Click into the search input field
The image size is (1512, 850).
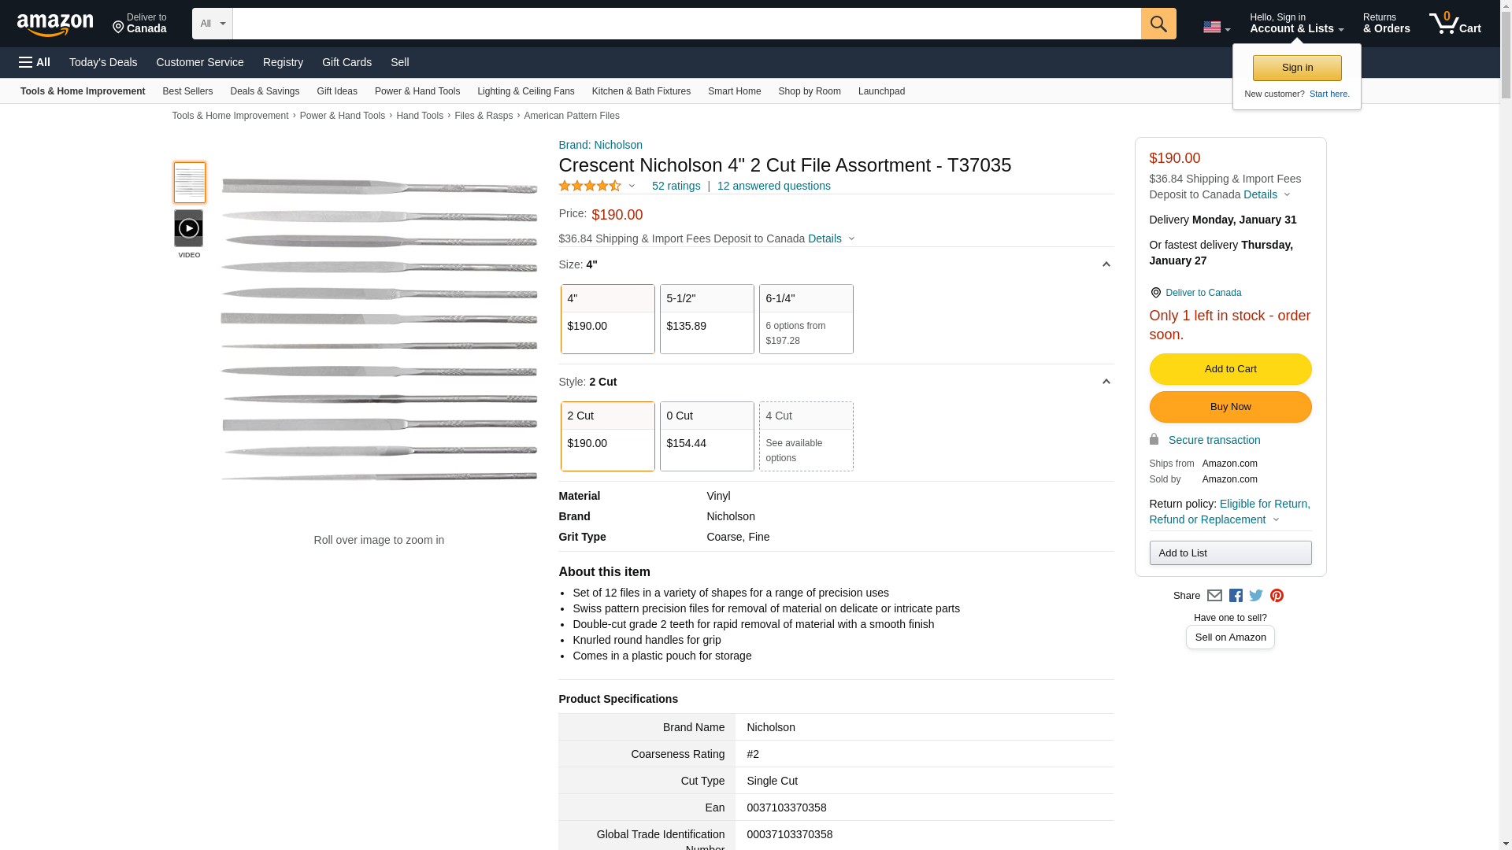[685, 24]
